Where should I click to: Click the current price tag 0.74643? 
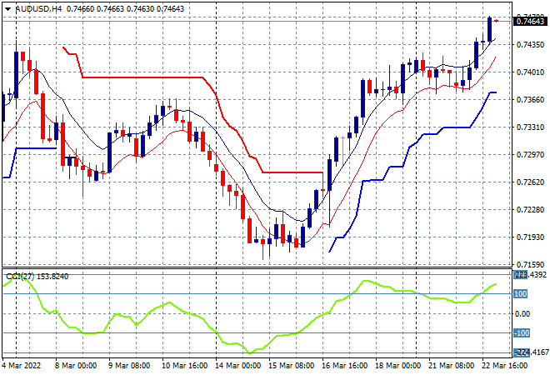point(530,20)
